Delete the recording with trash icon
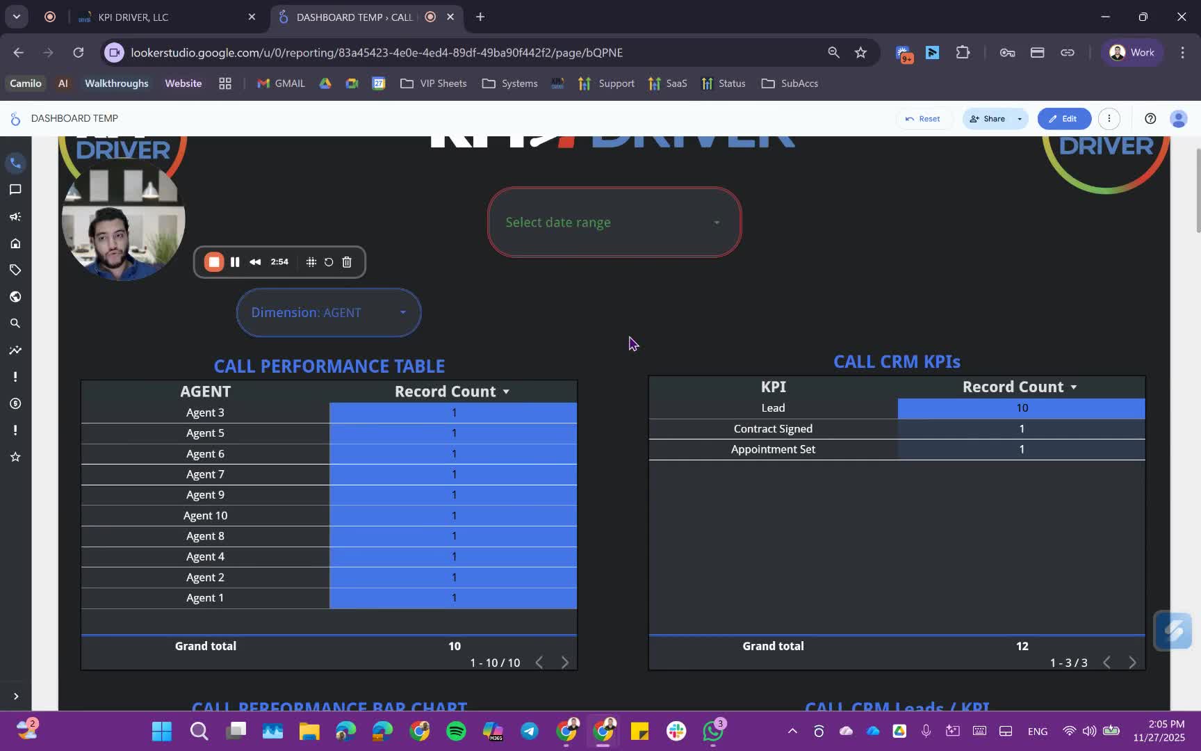1201x751 pixels. pyautogui.click(x=347, y=262)
